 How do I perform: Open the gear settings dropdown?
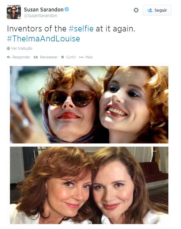pyautogui.click(x=136, y=10)
